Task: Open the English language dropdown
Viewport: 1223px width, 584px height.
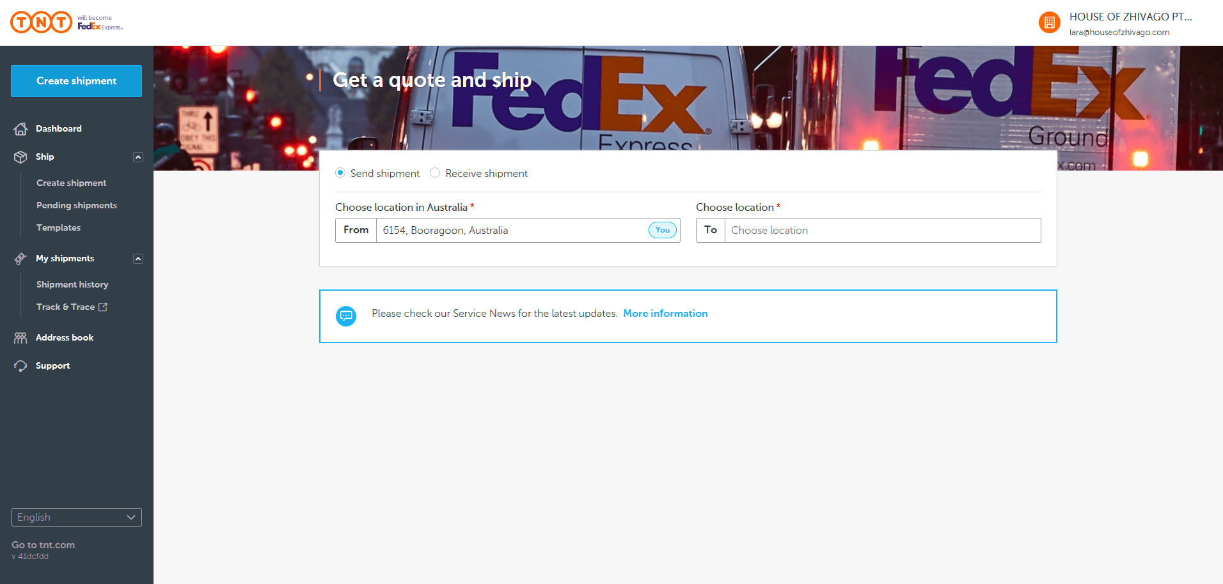Action: click(77, 518)
